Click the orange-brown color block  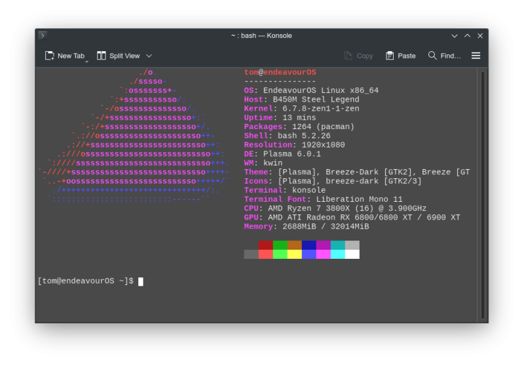point(294,245)
